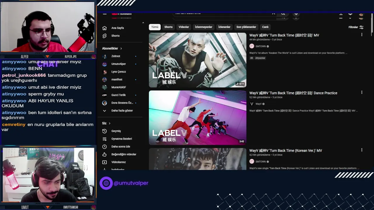The width and height of the screenshot is (374, 210).
Task: Click the Geçmiş history clock icon
Action: [x=105, y=131]
